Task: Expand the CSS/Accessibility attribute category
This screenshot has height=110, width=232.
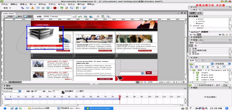Action: (x=190, y=51)
